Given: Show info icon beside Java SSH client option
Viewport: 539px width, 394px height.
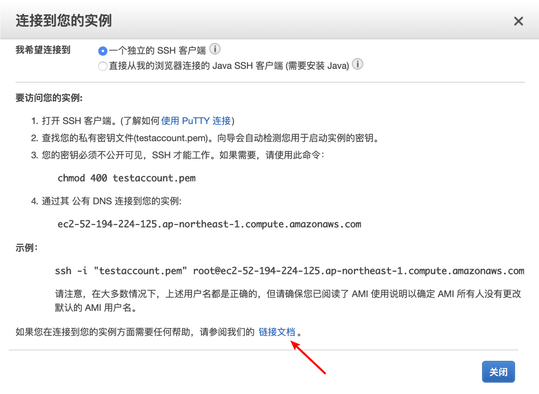Looking at the screenshot, I should pos(357,64).
